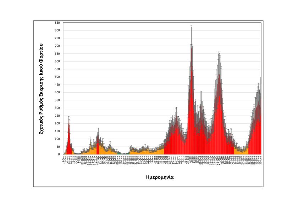Select the last X-axis date label '25-Ιουλ'
This screenshot has height=210, width=298.
tap(261, 159)
